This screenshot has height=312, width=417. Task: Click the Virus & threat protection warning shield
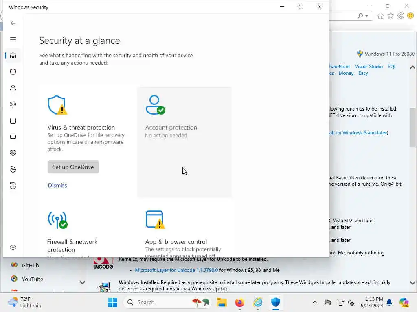tap(57, 105)
